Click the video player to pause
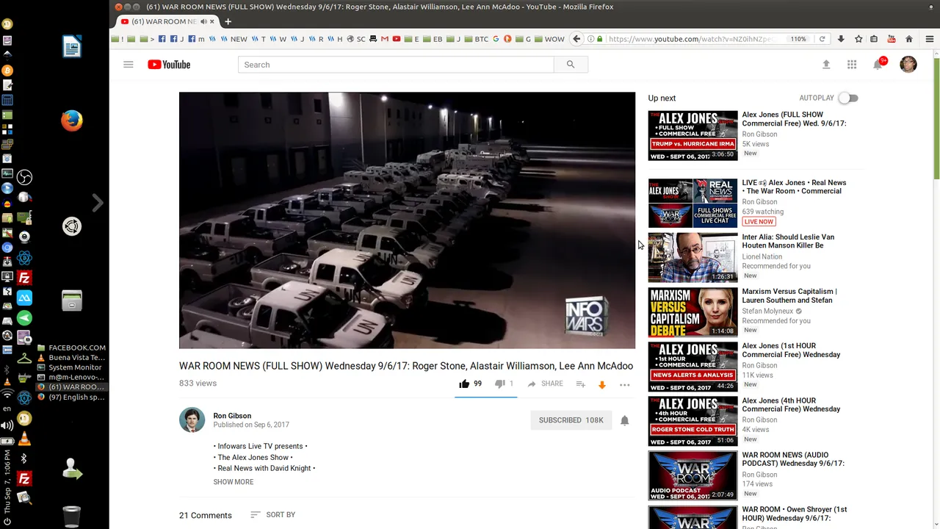Viewport: 940px width, 529px height. [407, 220]
